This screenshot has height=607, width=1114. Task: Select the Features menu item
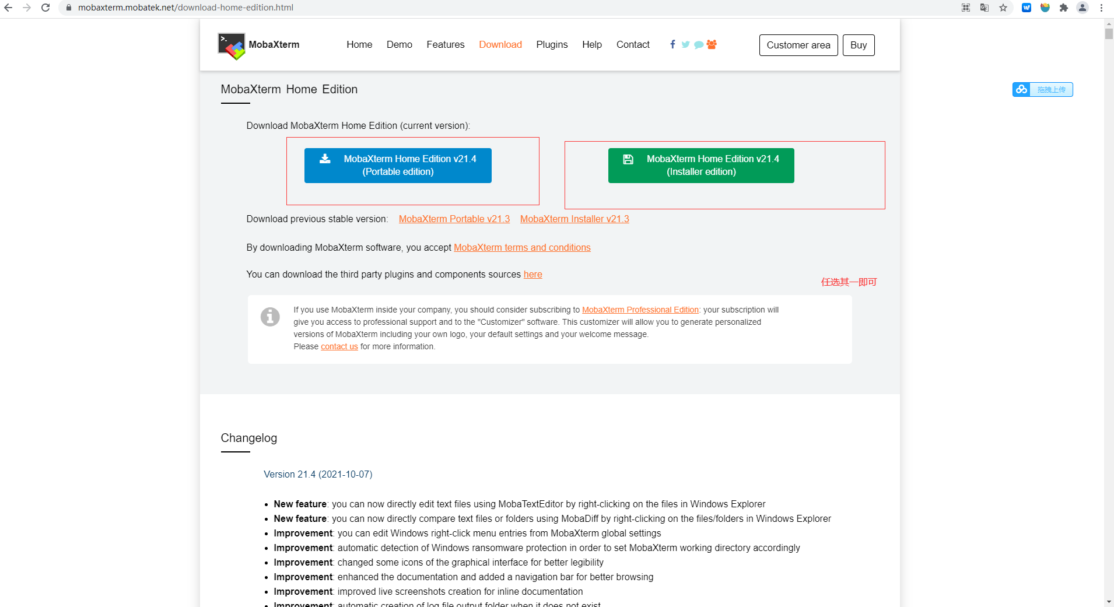(445, 44)
